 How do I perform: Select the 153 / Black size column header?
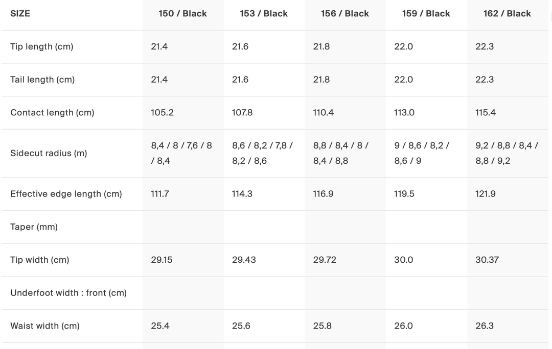click(x=264, y=14)
